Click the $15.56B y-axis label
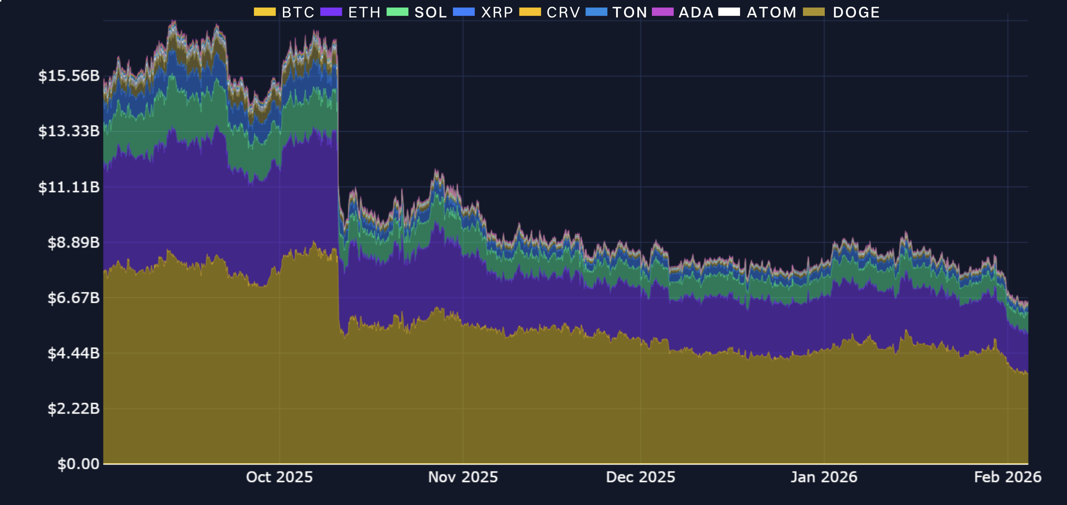Viewport: 1067px width, 505px height. tap(69, 76)
